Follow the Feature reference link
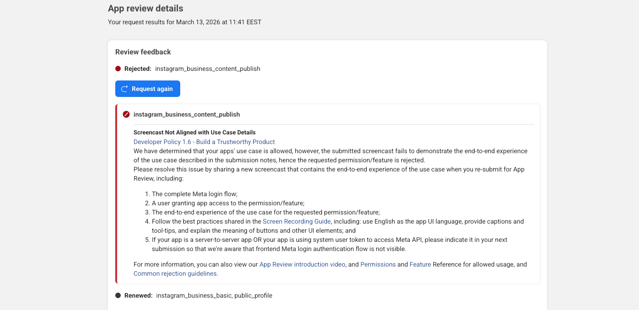 tap(420, 264)
